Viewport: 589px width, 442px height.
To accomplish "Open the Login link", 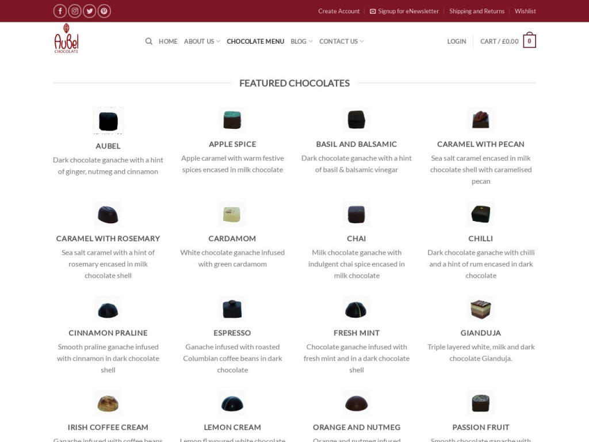I will (457, 41).
